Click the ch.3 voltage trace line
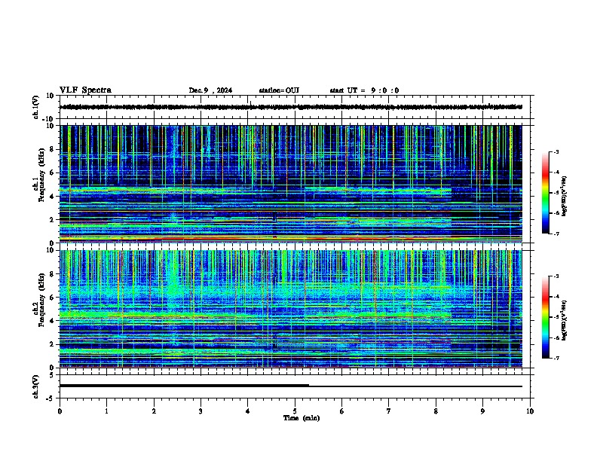 pos(291,386)
